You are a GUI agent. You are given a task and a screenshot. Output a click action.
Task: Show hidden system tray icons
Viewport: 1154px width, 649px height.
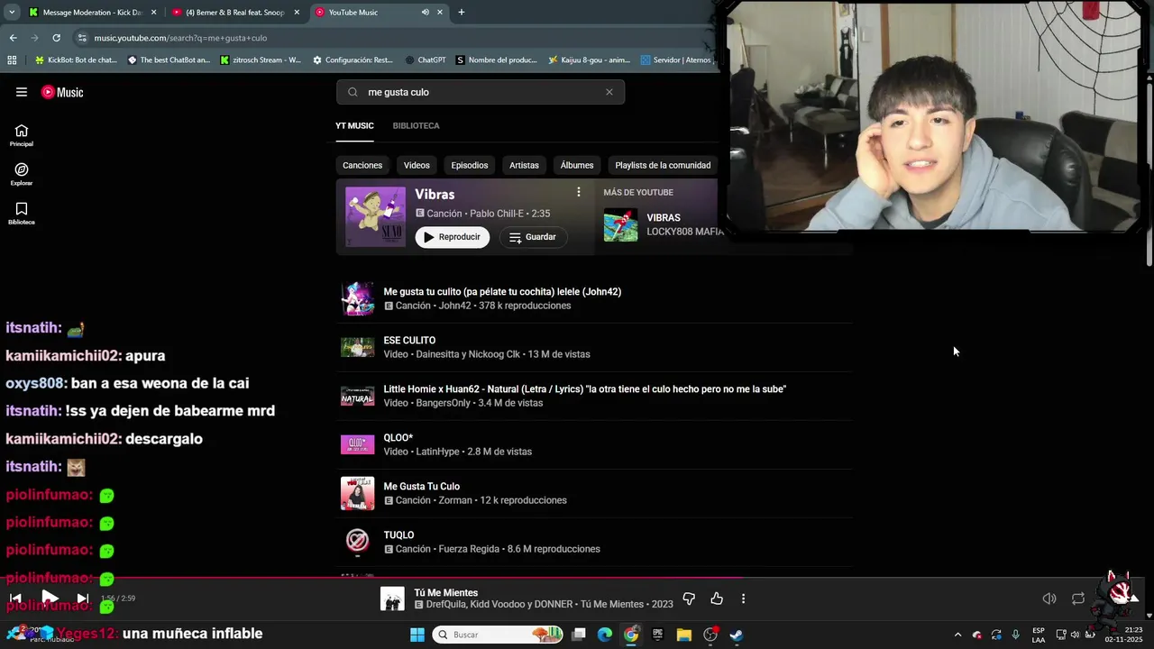(x=957, y=635)
